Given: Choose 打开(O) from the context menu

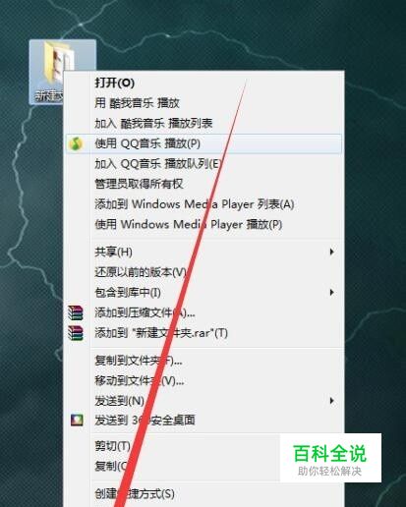Looking at the screenshot, I should tap(115, 83).
